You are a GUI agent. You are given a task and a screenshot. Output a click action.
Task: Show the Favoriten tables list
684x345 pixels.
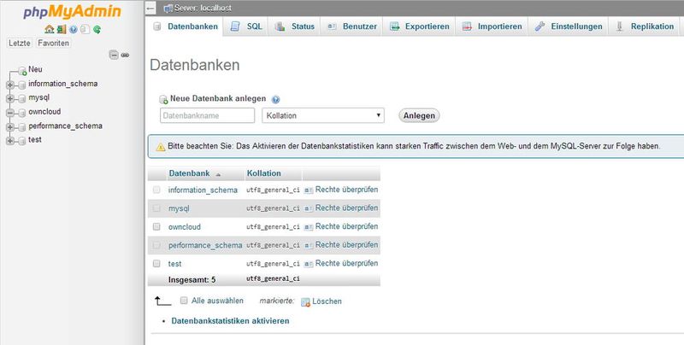coord(53,43)
